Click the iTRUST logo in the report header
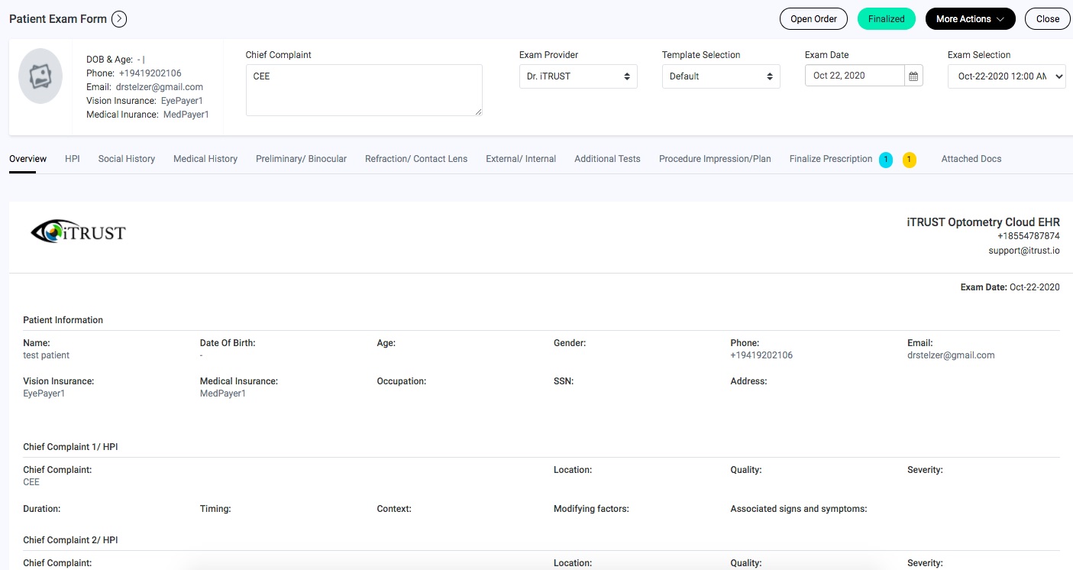 point(79,232)
